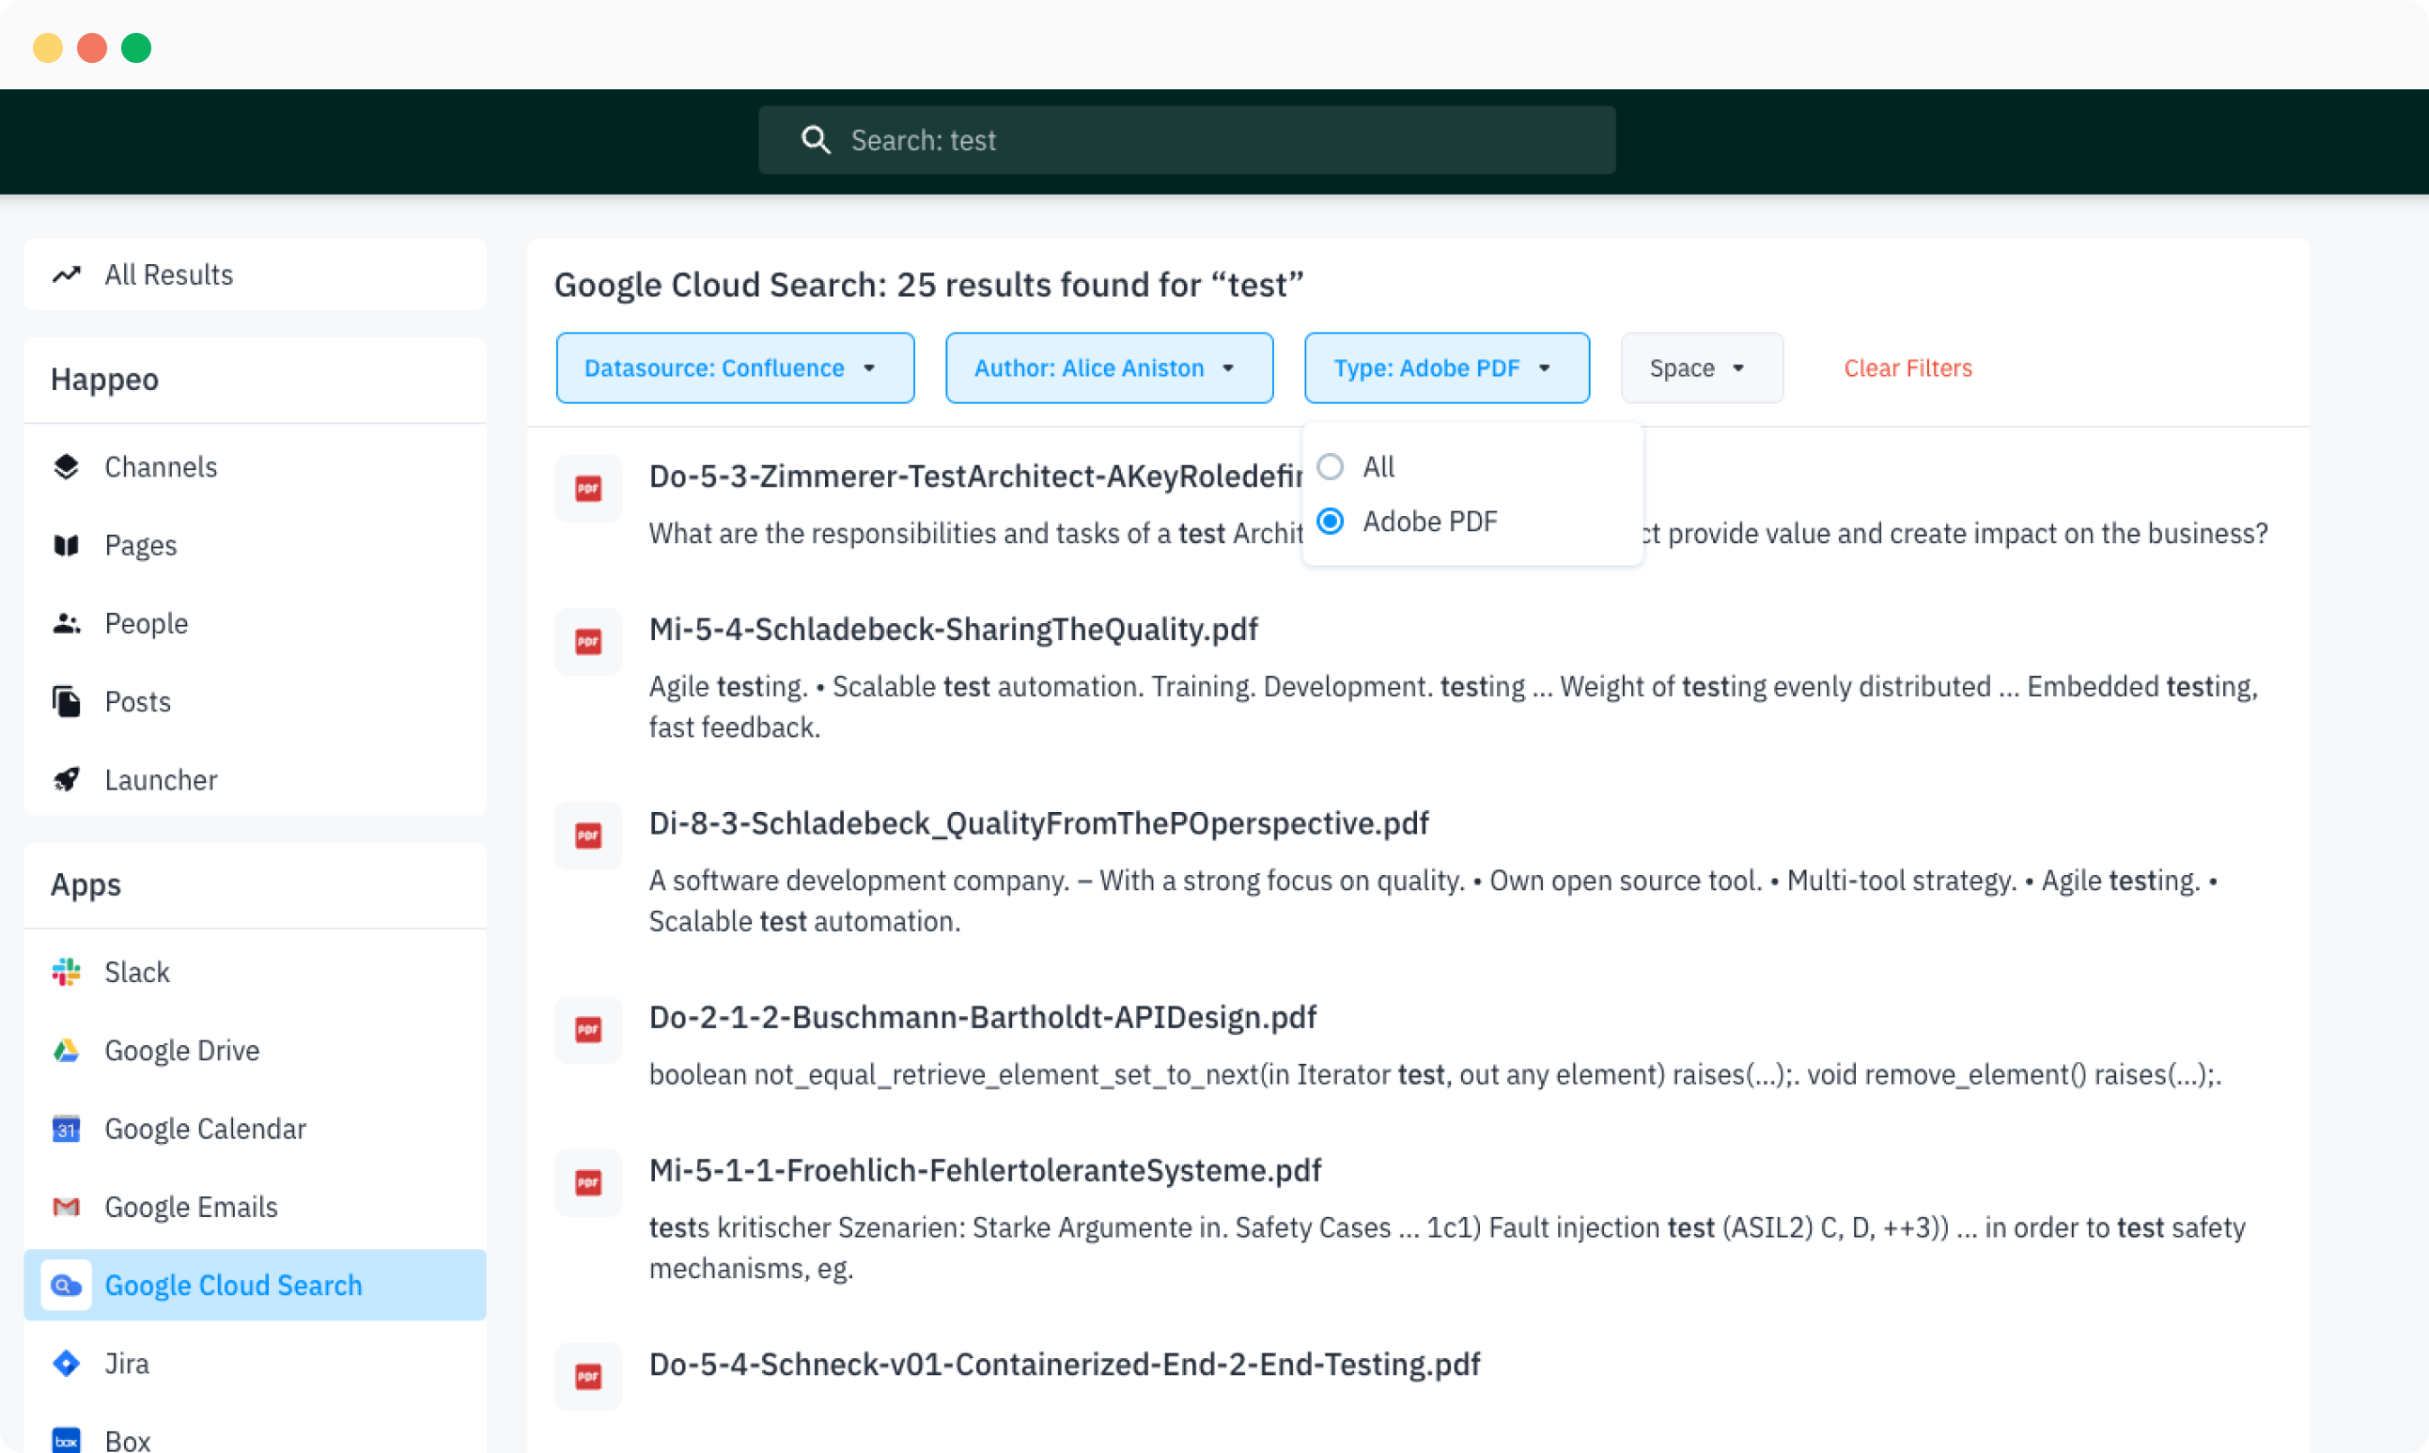
Task: Click PDF icon beside Buschmann-Bartholdt-APIDesign.pdf
Action: pyautogui.click(x=588, y=1030)
